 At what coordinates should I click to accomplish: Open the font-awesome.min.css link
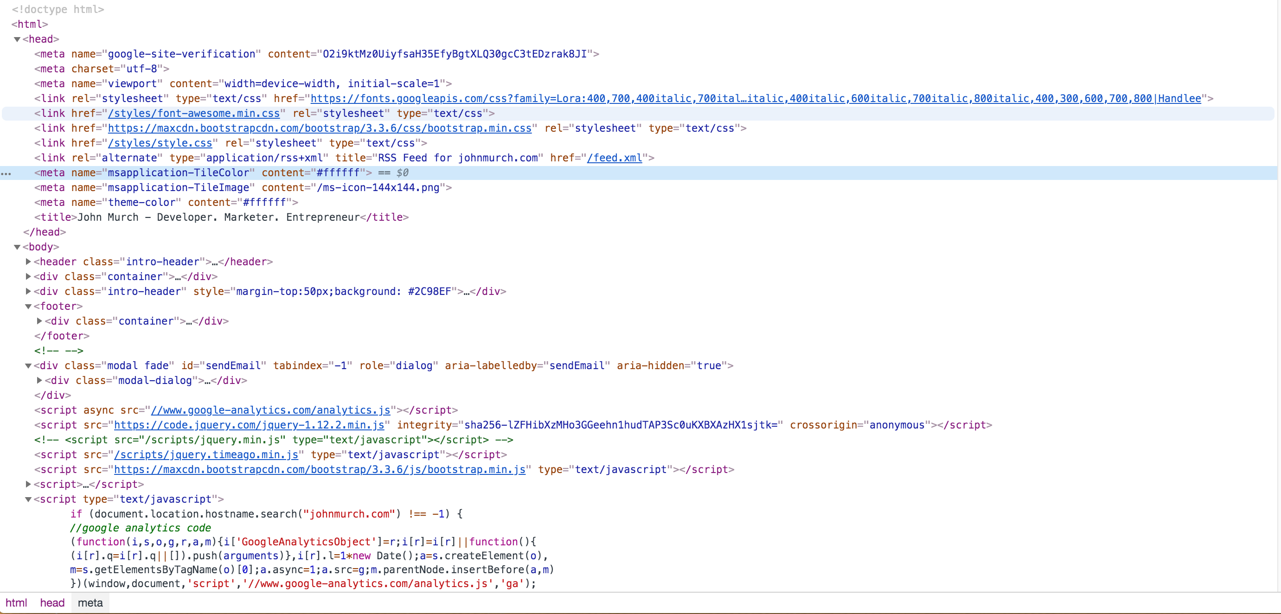point(194,114)
